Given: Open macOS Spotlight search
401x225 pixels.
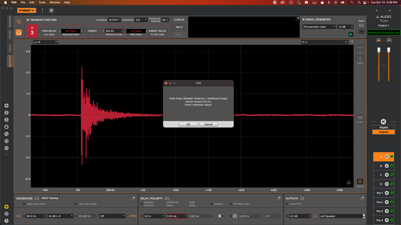Looking at the screenshot, I should 359,2.
